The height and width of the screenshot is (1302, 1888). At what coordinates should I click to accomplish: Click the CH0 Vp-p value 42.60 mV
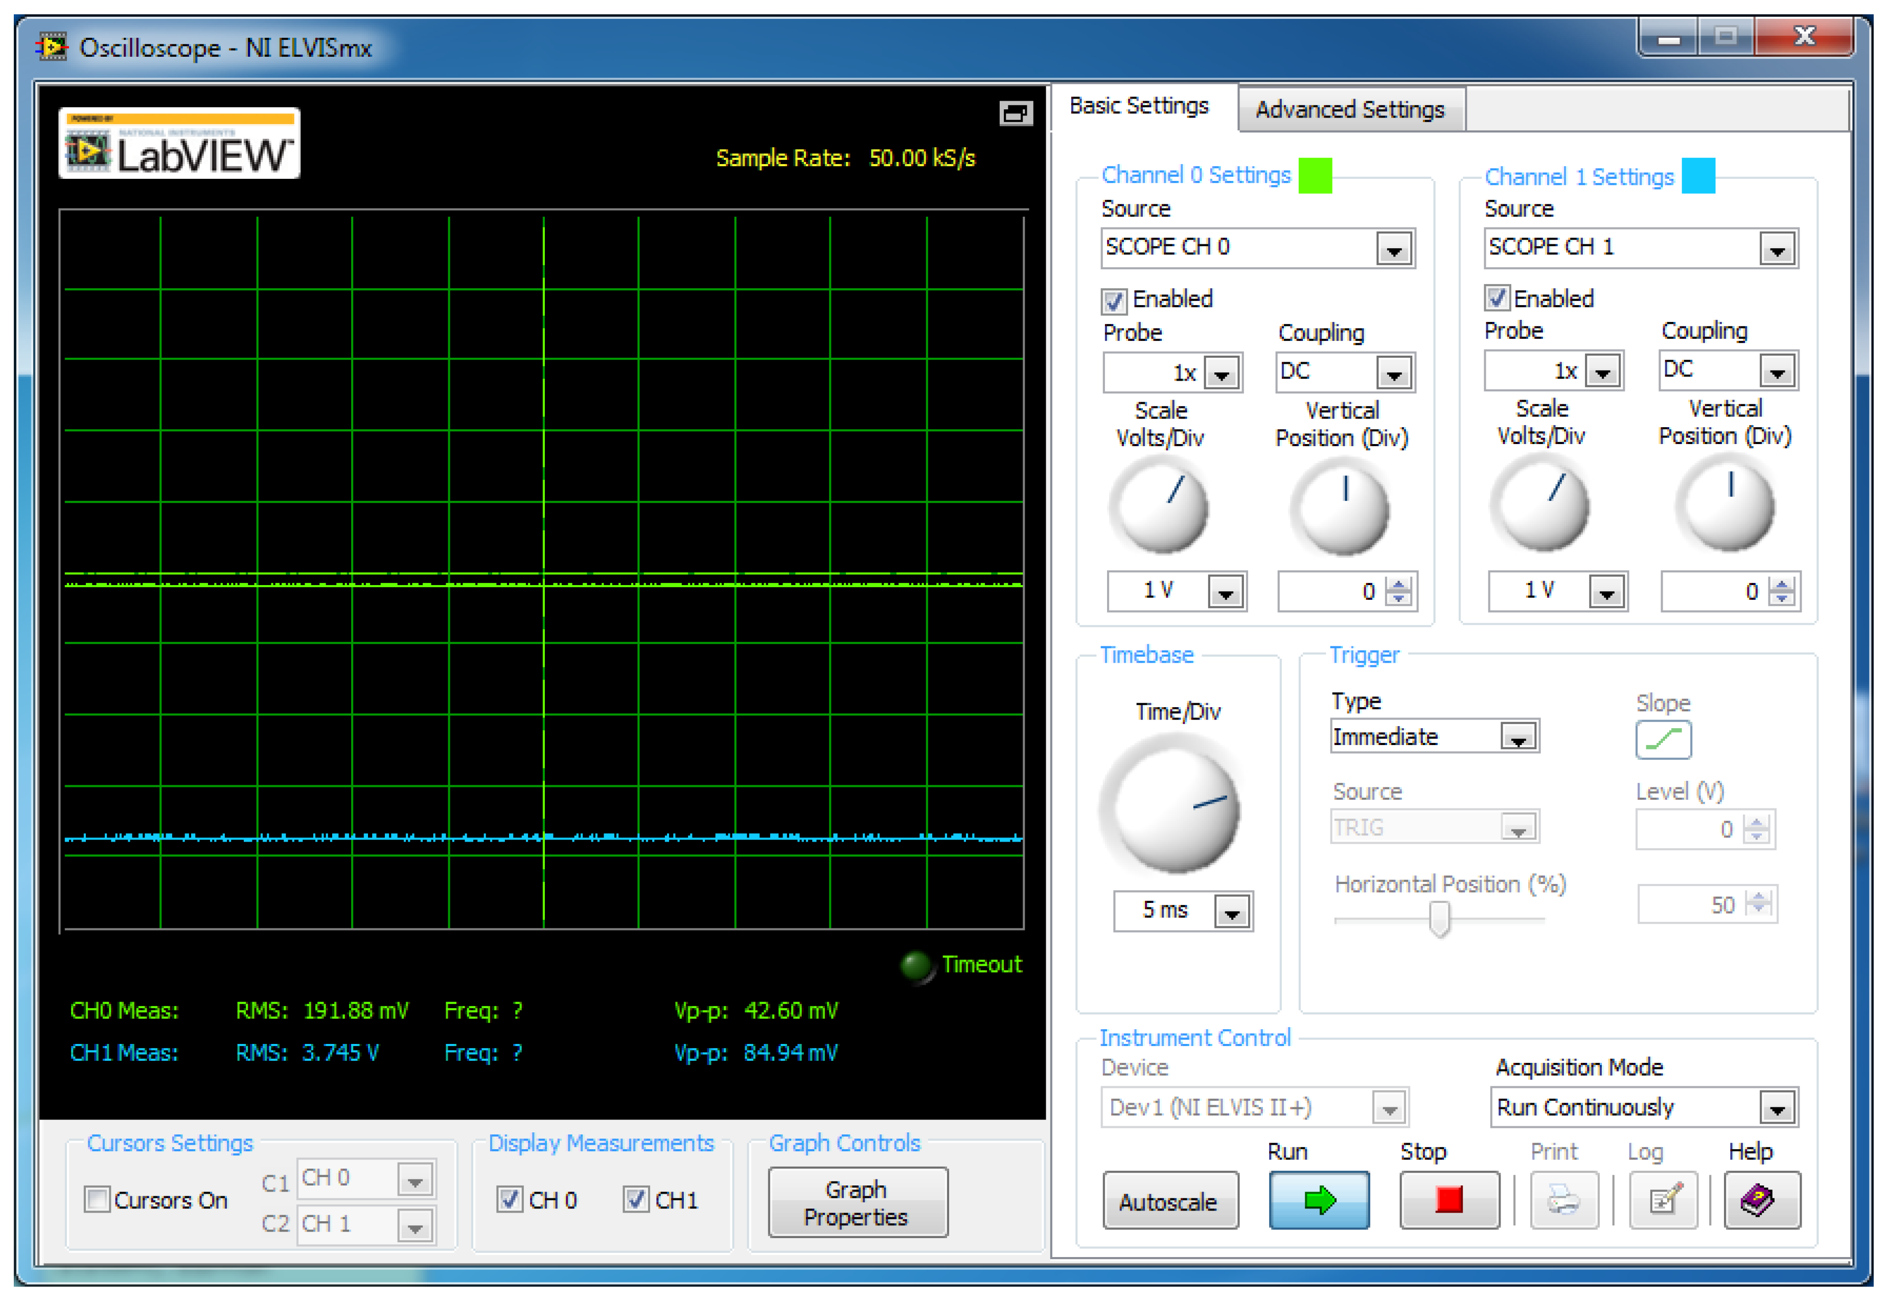tap(791, 1012)
